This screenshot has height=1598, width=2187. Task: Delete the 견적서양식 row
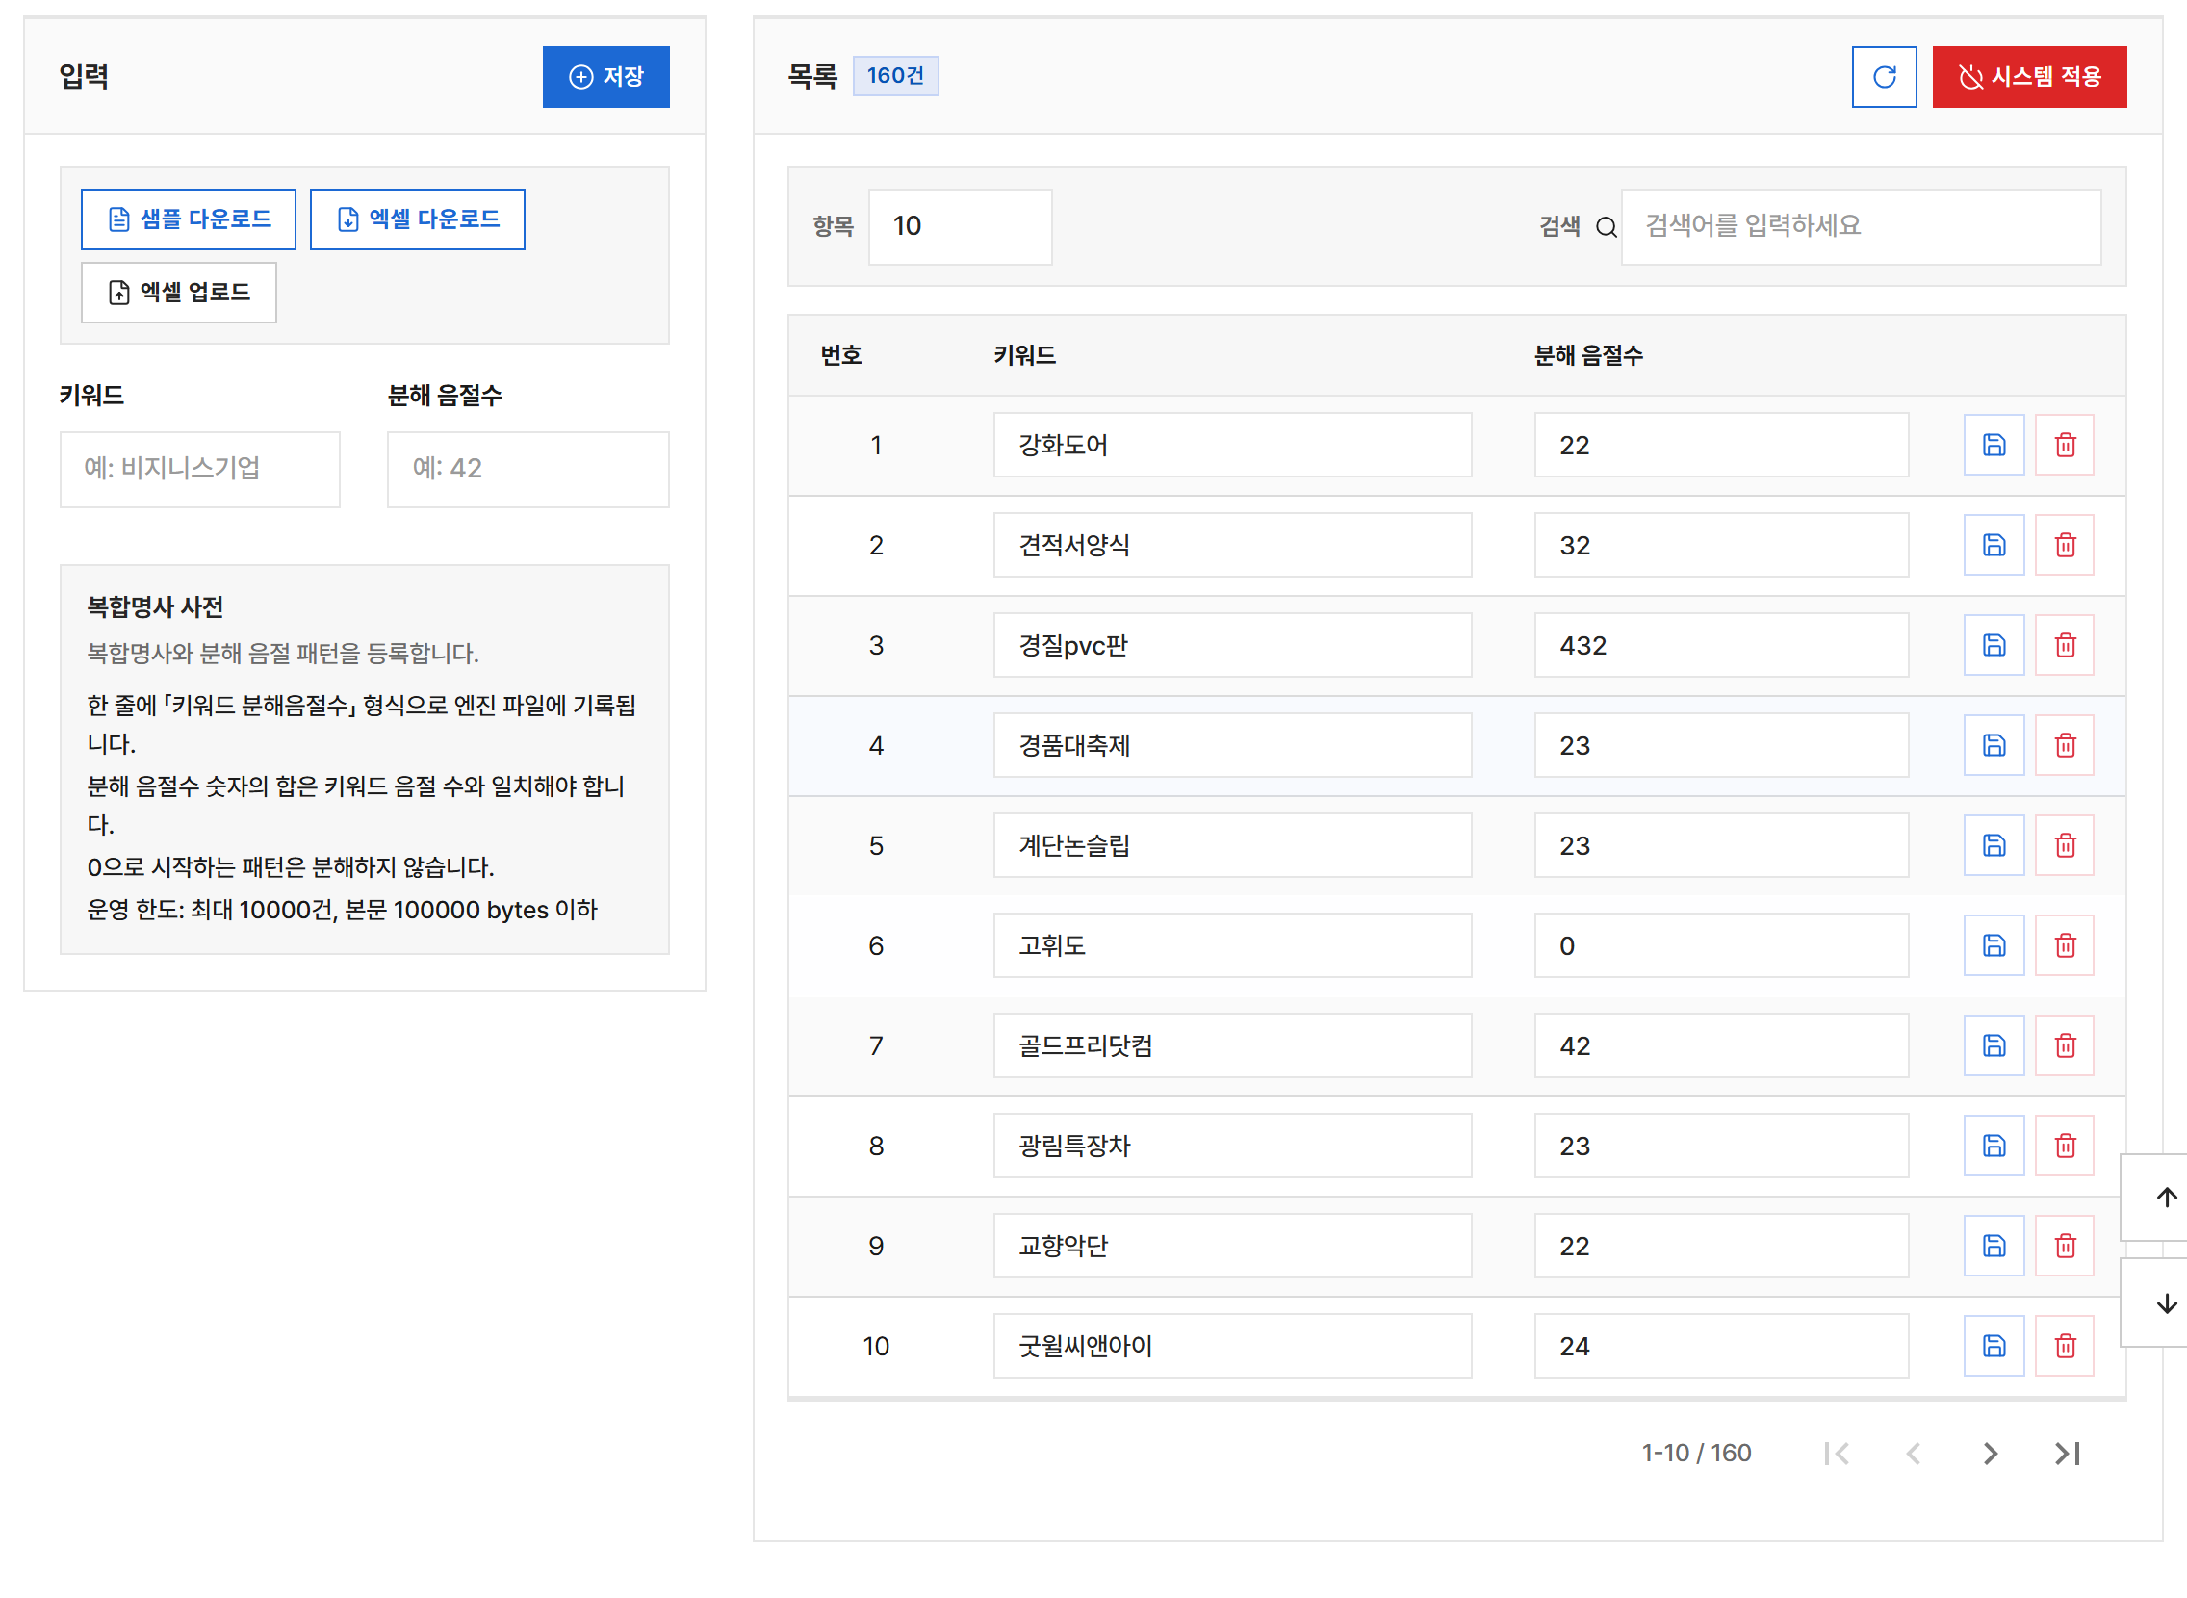[x=2064, y=546]
